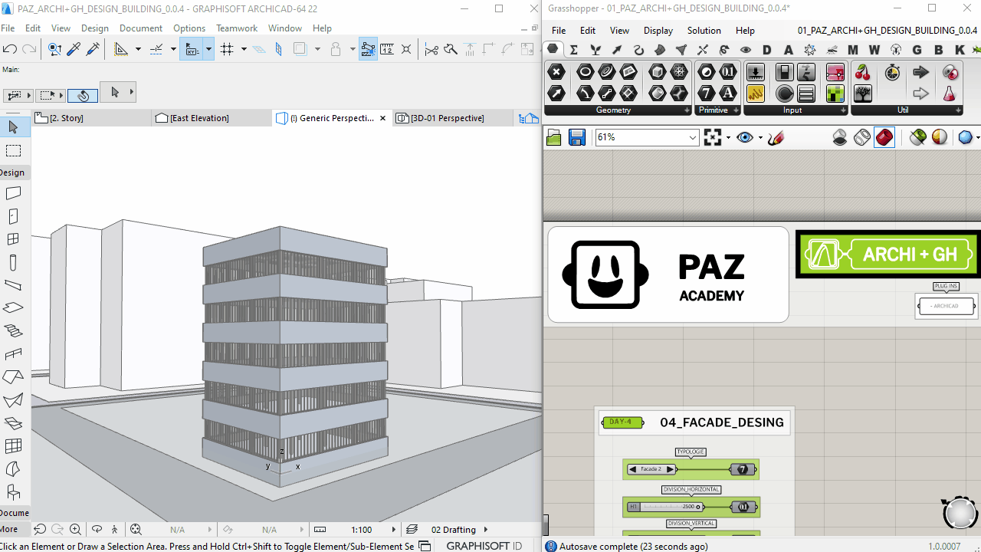981x552 pixels.
Task: Toggle grid snap icon
Action: pyautogui.click(x=227, y=49)
